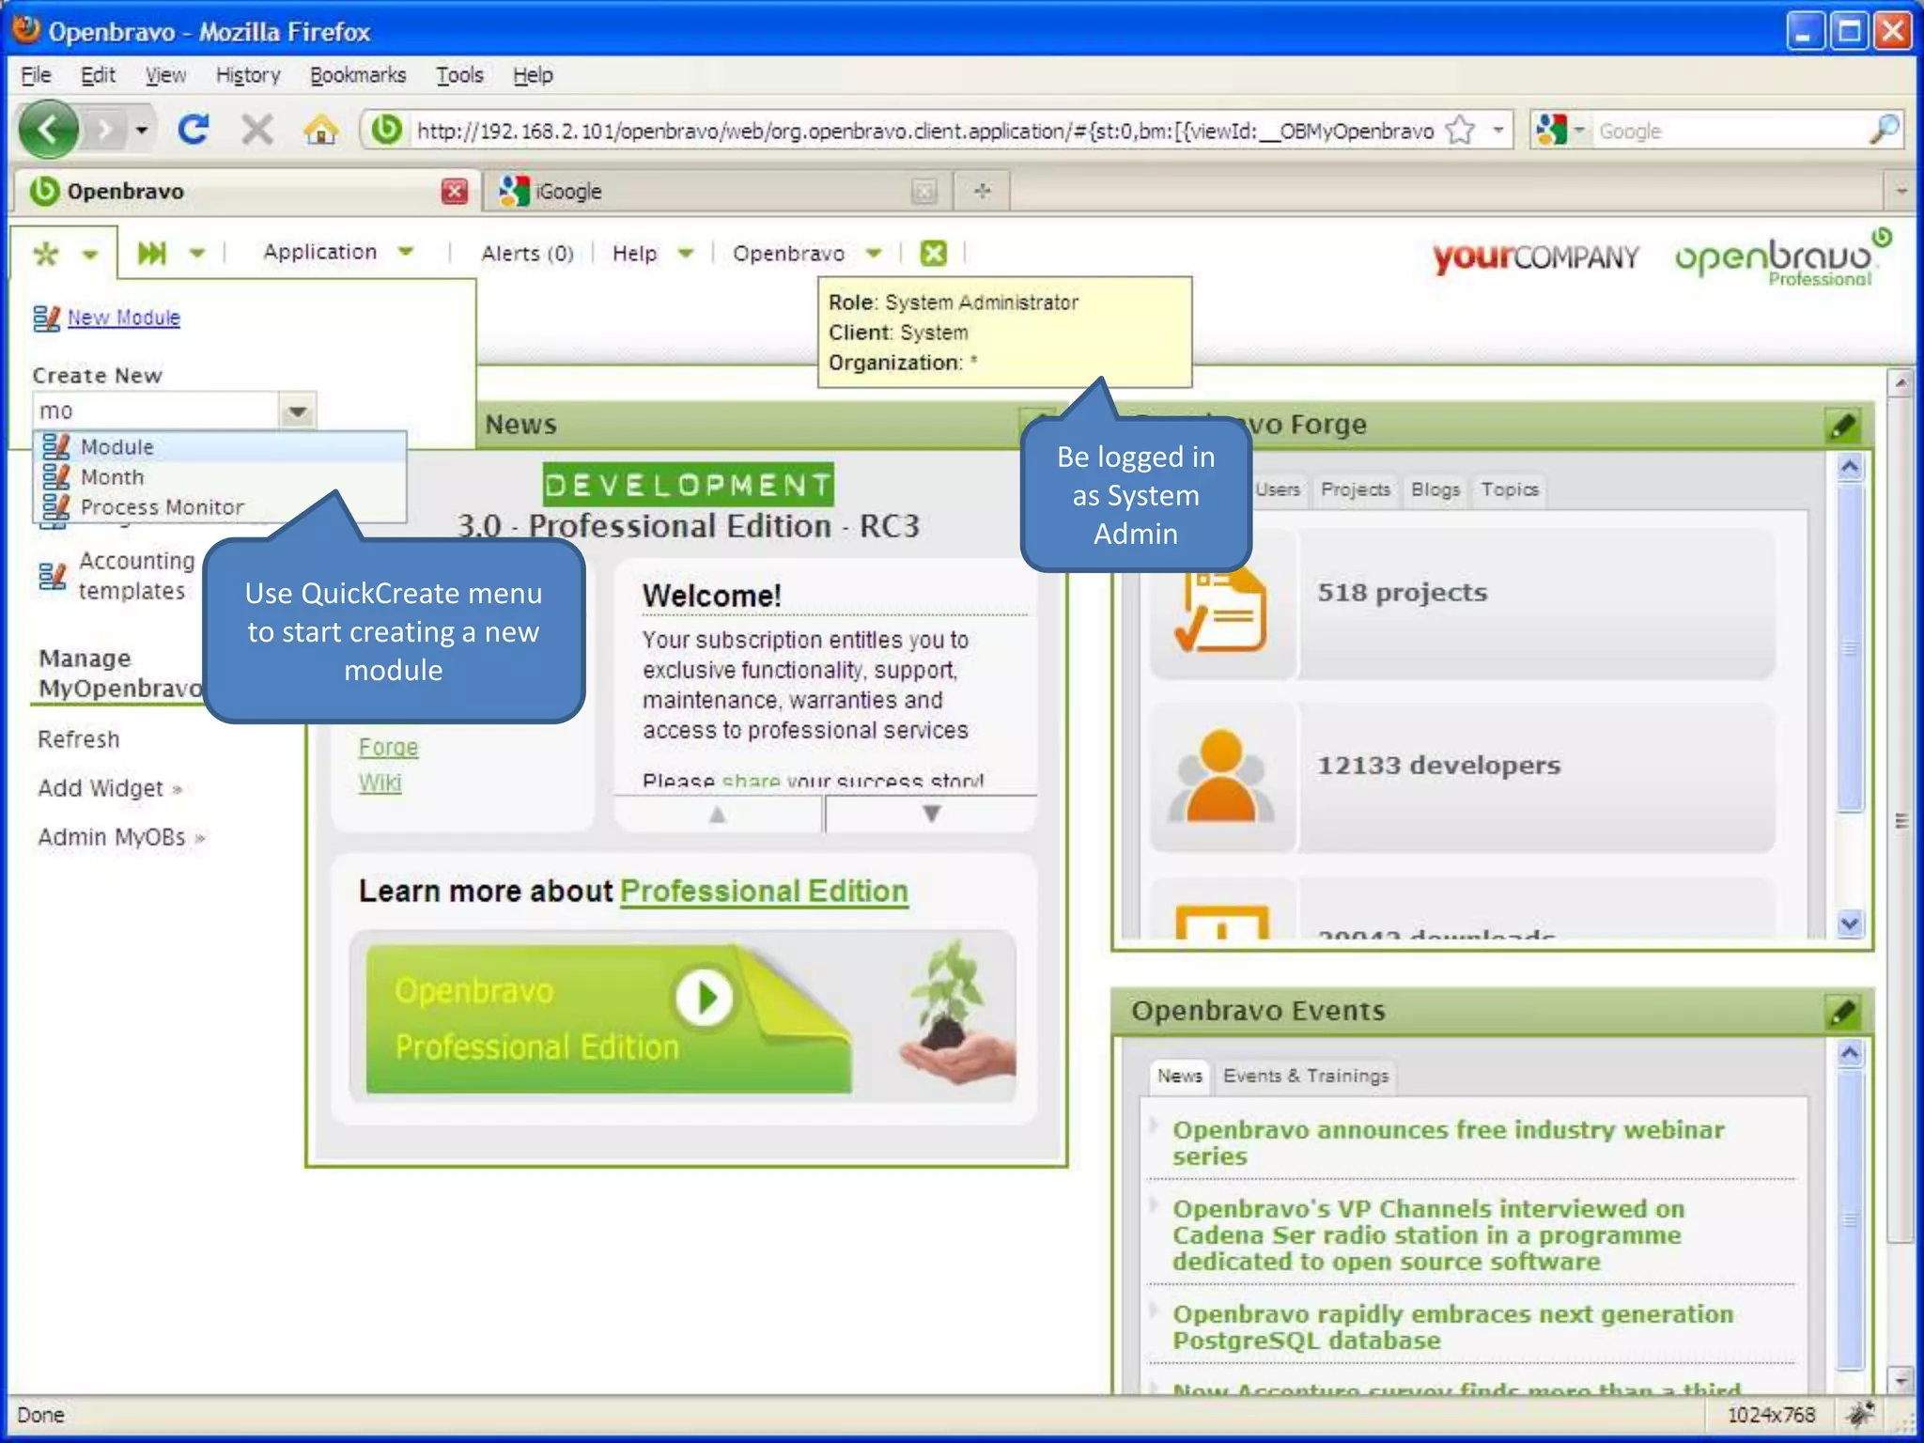Viewport: 1924px width, 1443px height.
Task: Switch to Events & Trainings tab
Action: pyautogui.click(x=1306, y=1076)
